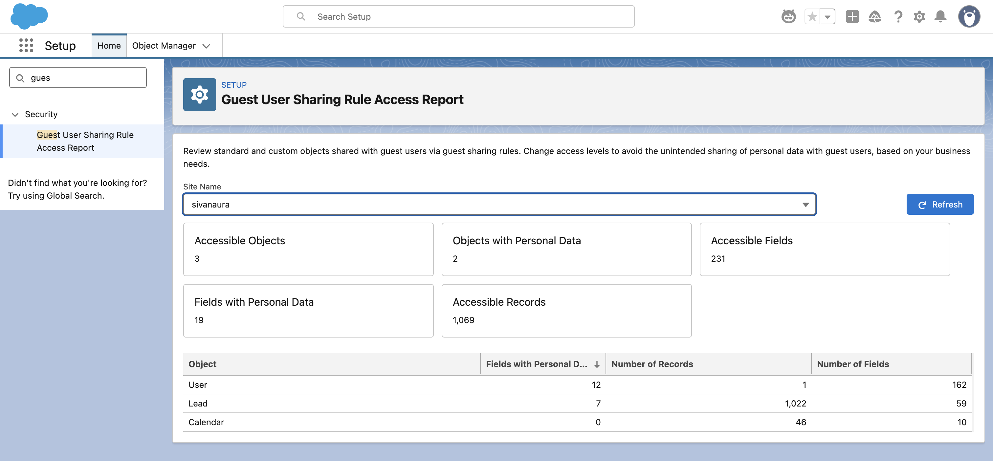
Task: Collapse the Security section in sidebar
Action: coord(15,115)
